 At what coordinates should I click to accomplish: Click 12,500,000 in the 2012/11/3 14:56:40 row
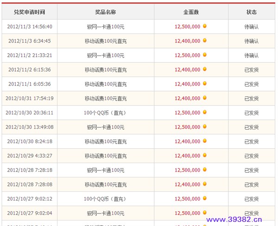click(187, 26)
